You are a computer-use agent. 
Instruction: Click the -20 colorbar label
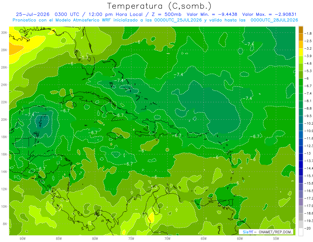point(307,228)
